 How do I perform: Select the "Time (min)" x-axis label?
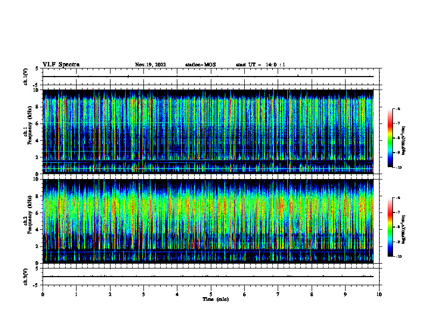pyautogui.click(x=216, y=299)
